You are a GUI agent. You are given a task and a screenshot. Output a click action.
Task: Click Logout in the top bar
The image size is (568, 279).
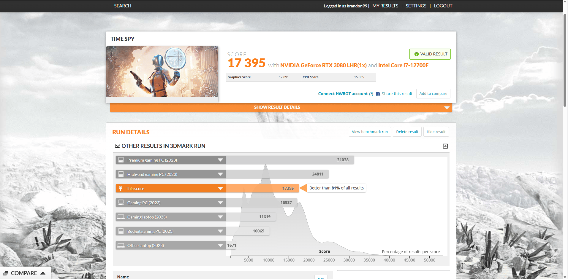pos(443,6)
